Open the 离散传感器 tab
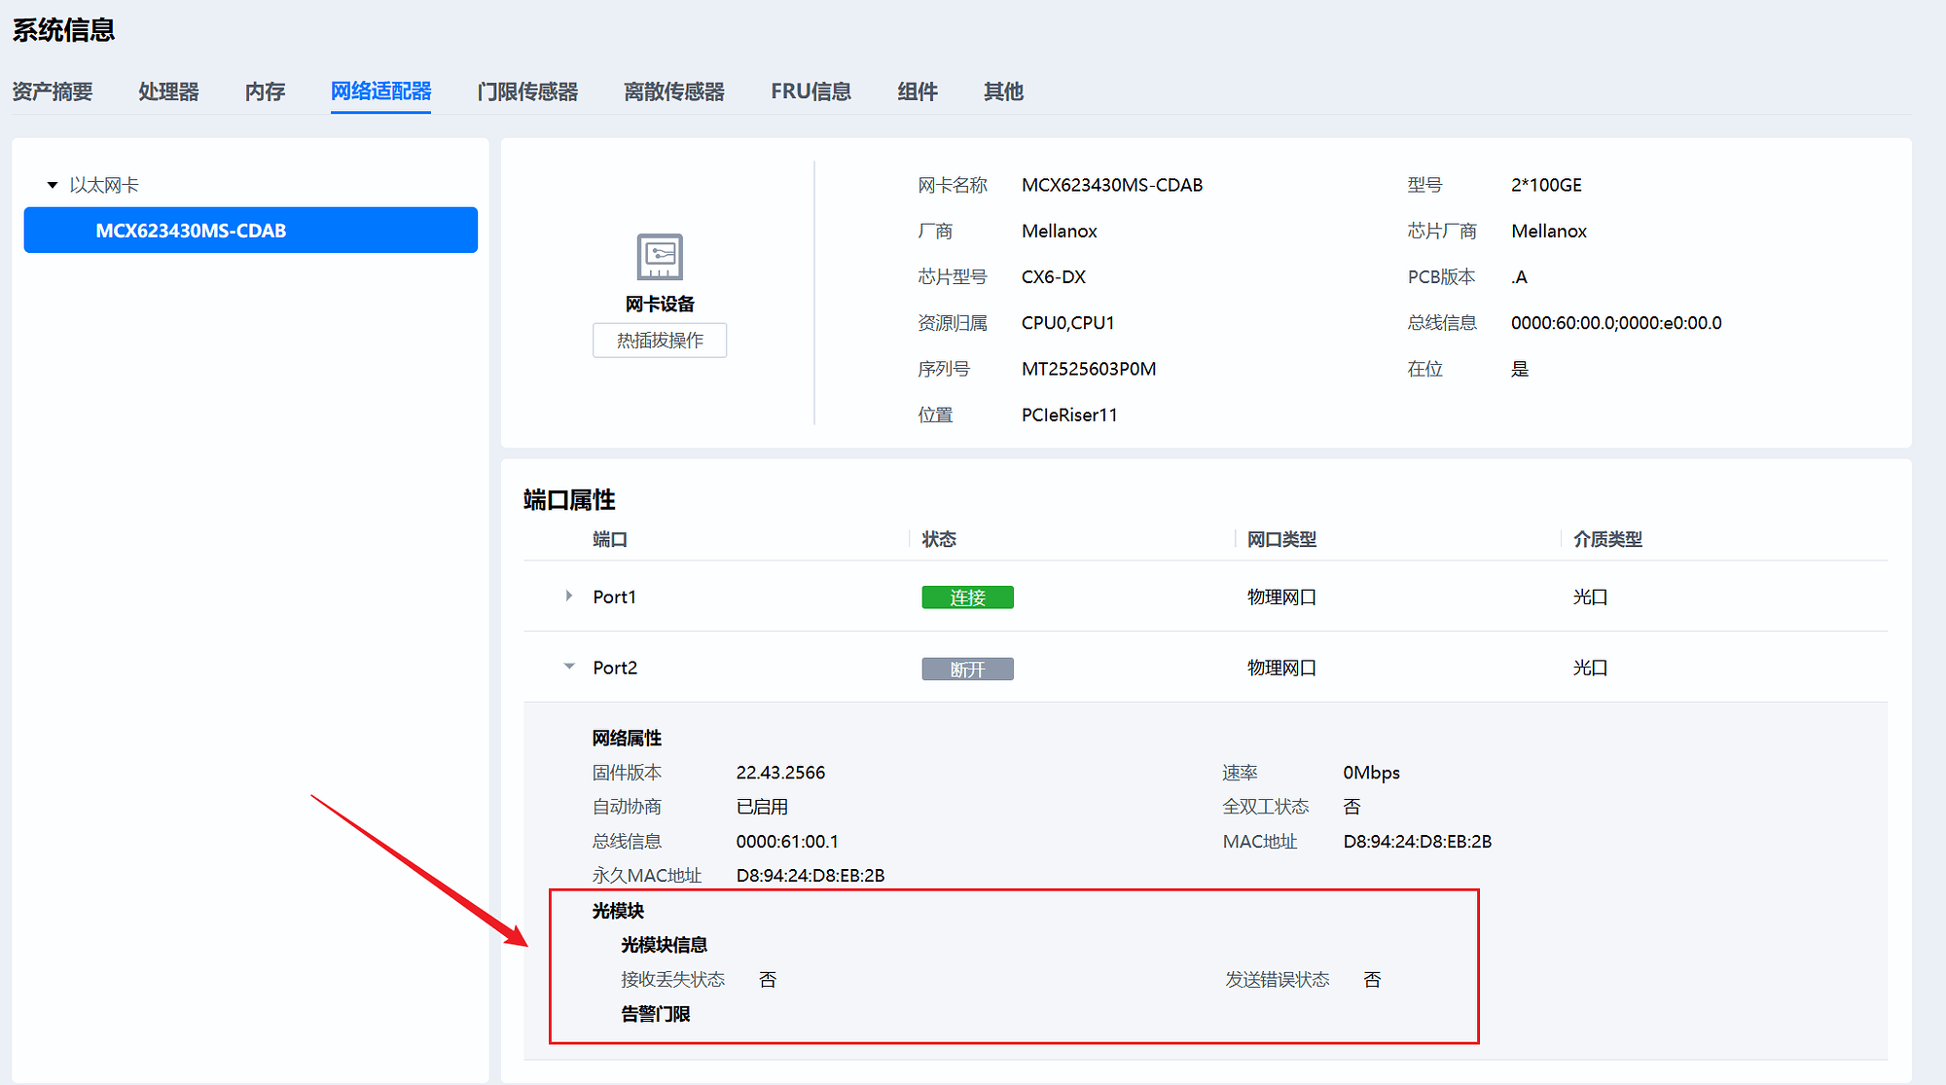The image size is (1946, 1085). 674,91
